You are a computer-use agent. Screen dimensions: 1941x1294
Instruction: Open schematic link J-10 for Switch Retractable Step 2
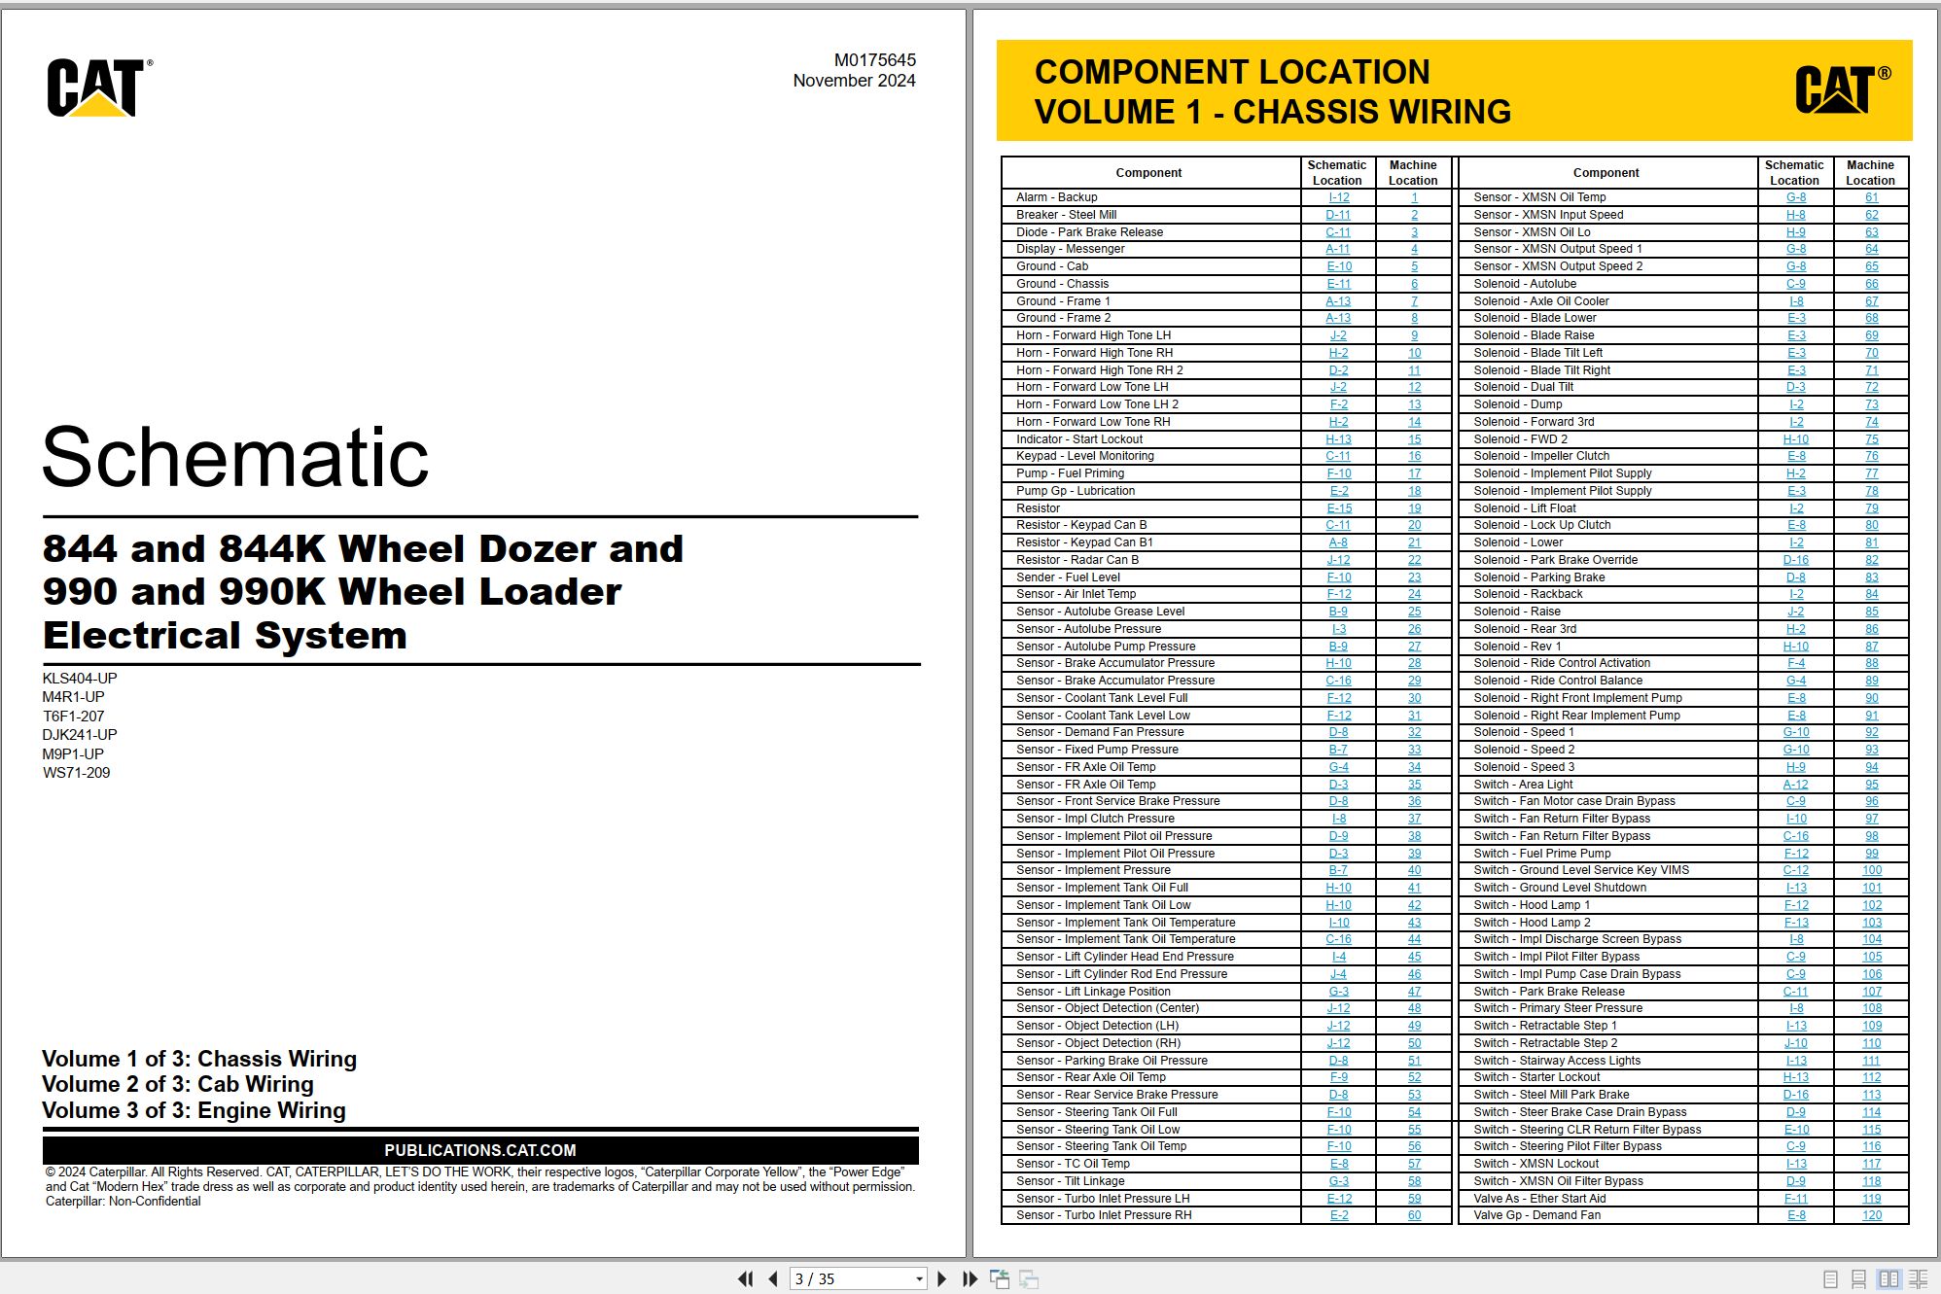(1796, 1043)
